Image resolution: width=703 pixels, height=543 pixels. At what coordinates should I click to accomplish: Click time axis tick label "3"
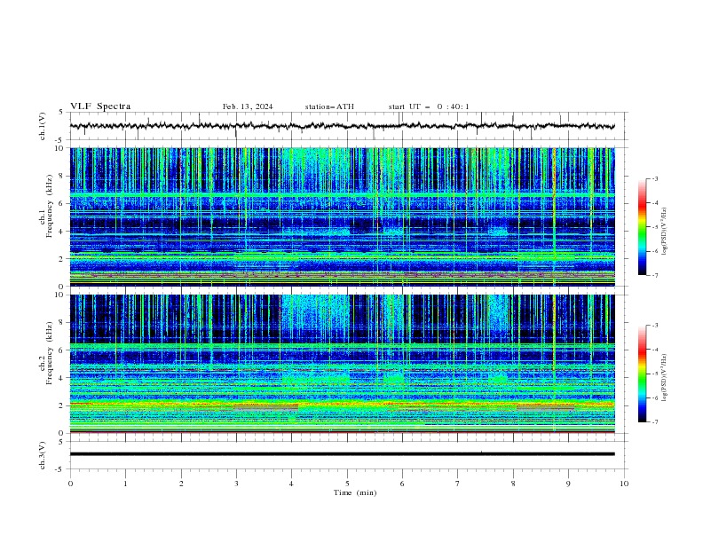coord(236,484)
